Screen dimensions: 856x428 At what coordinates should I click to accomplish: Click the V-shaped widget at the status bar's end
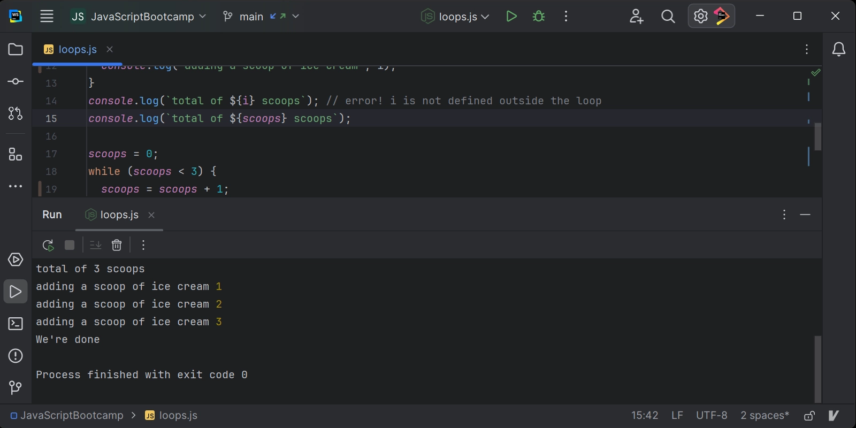(x=834, y=415)
